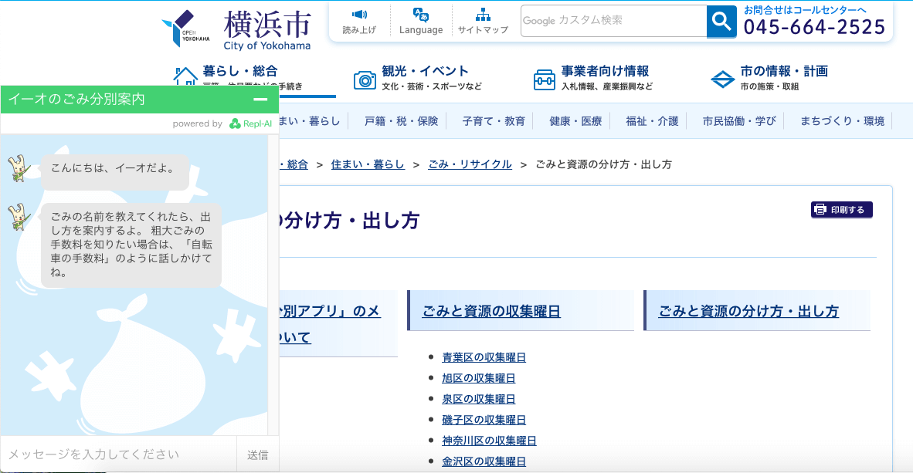This screenshot has height=473, width=913.
Task: Go to ごみ・リサイクル breadcrumb link
Action: point(470,164)
